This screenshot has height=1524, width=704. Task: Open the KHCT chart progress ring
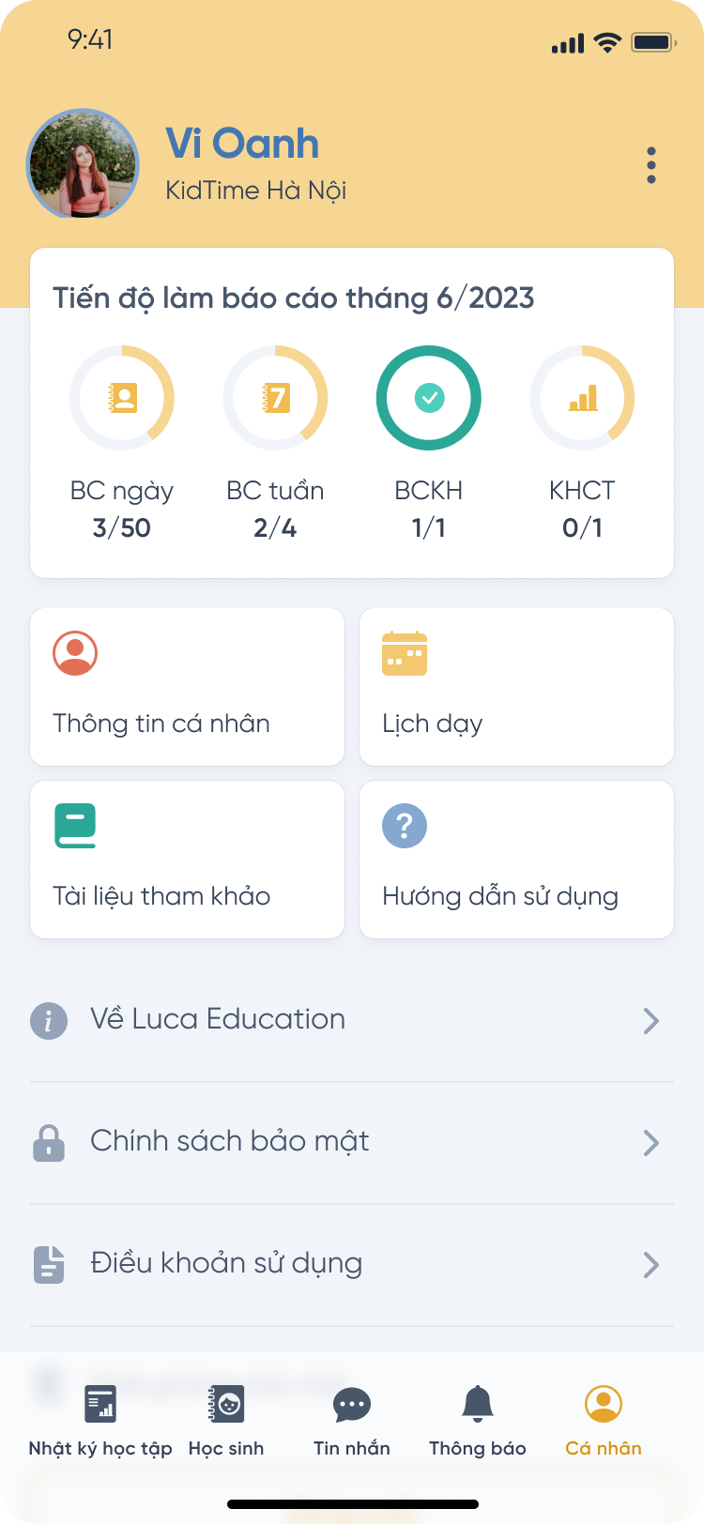582,398
